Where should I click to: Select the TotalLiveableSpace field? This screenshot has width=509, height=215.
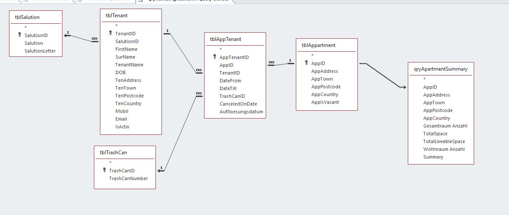444,141
